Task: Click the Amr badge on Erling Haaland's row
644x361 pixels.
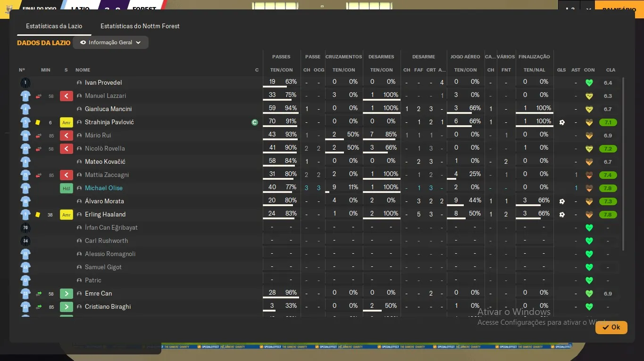Action: (67, 215)
